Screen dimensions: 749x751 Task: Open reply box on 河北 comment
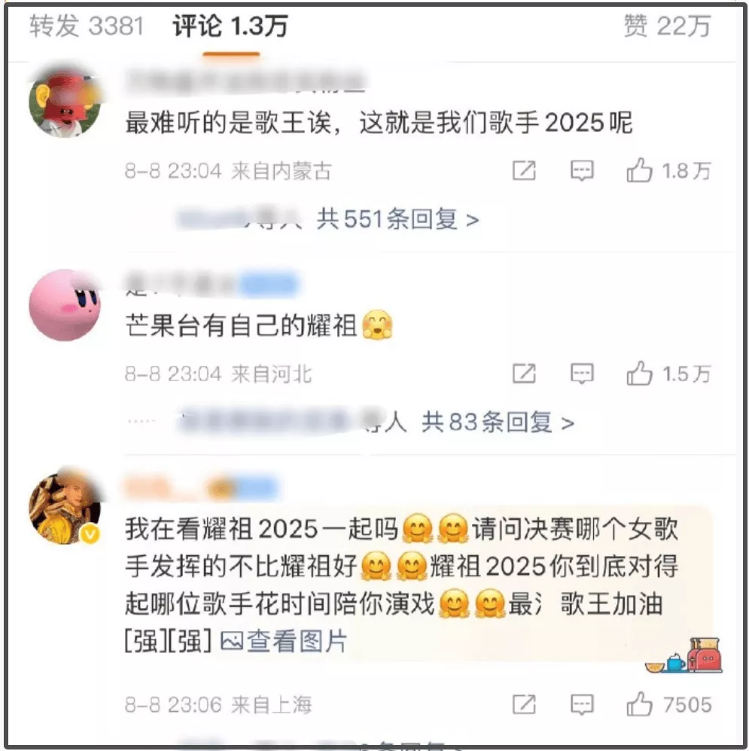point(582,374)
